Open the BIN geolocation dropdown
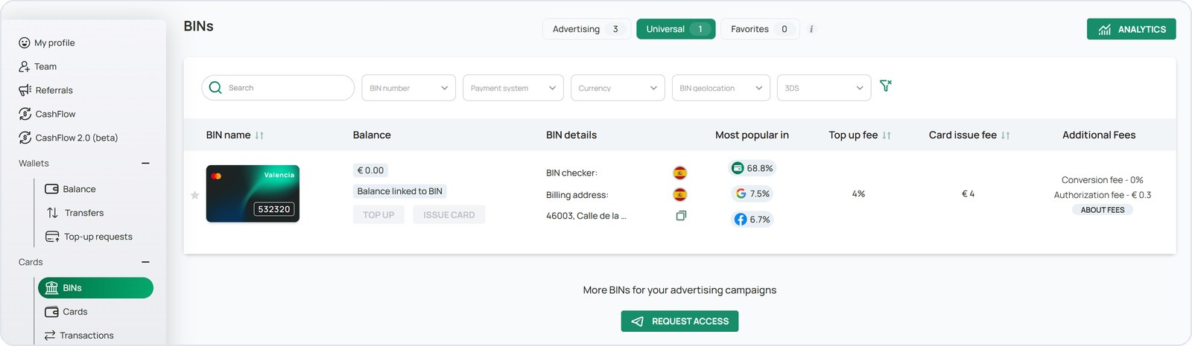 (x=721, y=88)
